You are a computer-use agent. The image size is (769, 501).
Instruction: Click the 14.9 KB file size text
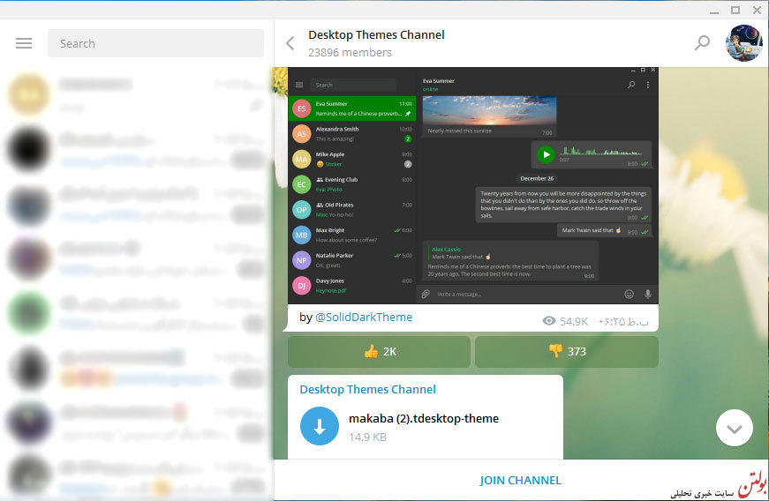(367, 437)
